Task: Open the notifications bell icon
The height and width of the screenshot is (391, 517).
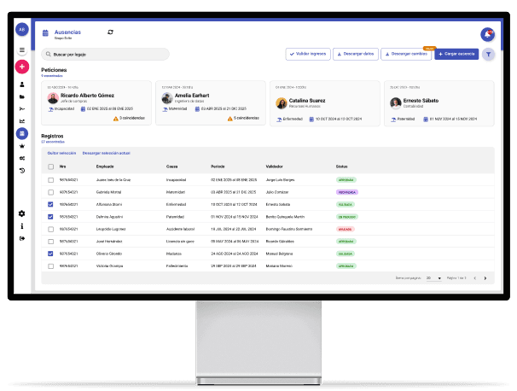Action: click(487, 34)
